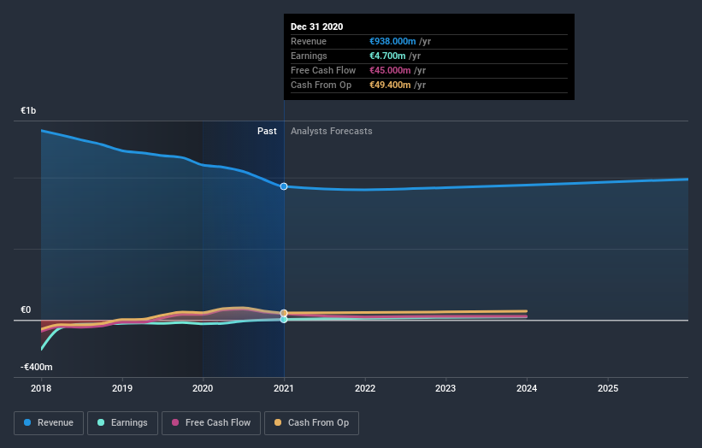
Task: Click the €45.000m free cash flow value
Action: pyautogui.click(x=390, y=70)
